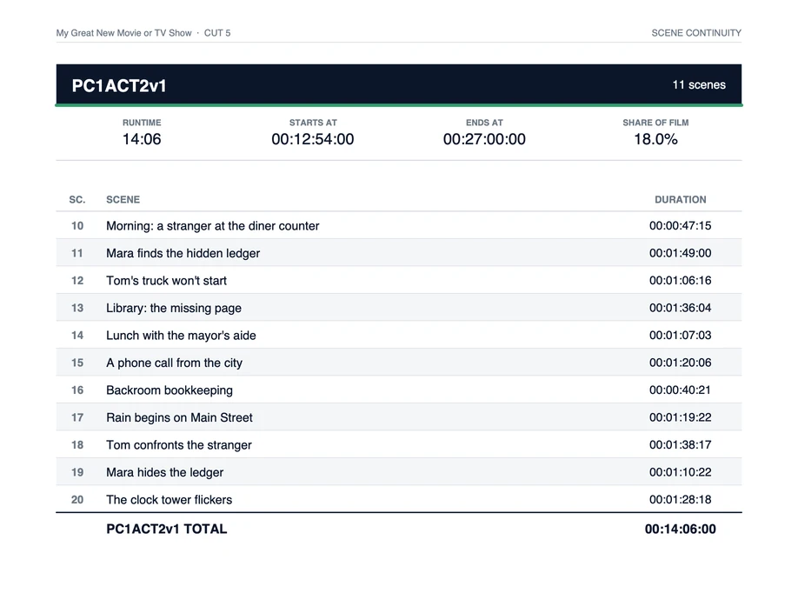Click duration '00:01:38:17' for scene 18
The image size is (798, 613).
click(681, 445)
